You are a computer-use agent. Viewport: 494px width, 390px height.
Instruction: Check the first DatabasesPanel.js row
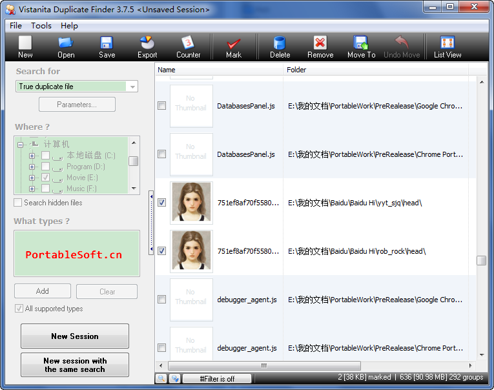pyautogui.click(x=162, y=105)
